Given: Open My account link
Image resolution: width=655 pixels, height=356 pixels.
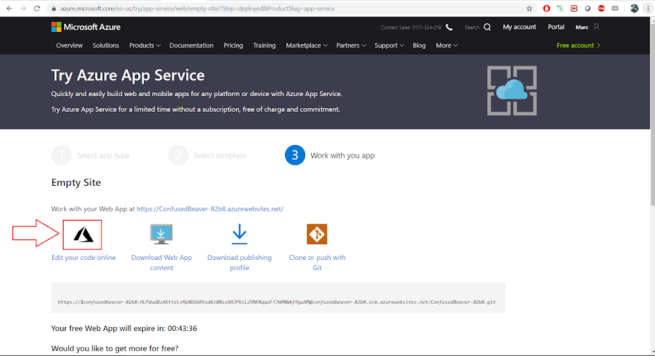Looking at the screenshot, I should point(519,27).
